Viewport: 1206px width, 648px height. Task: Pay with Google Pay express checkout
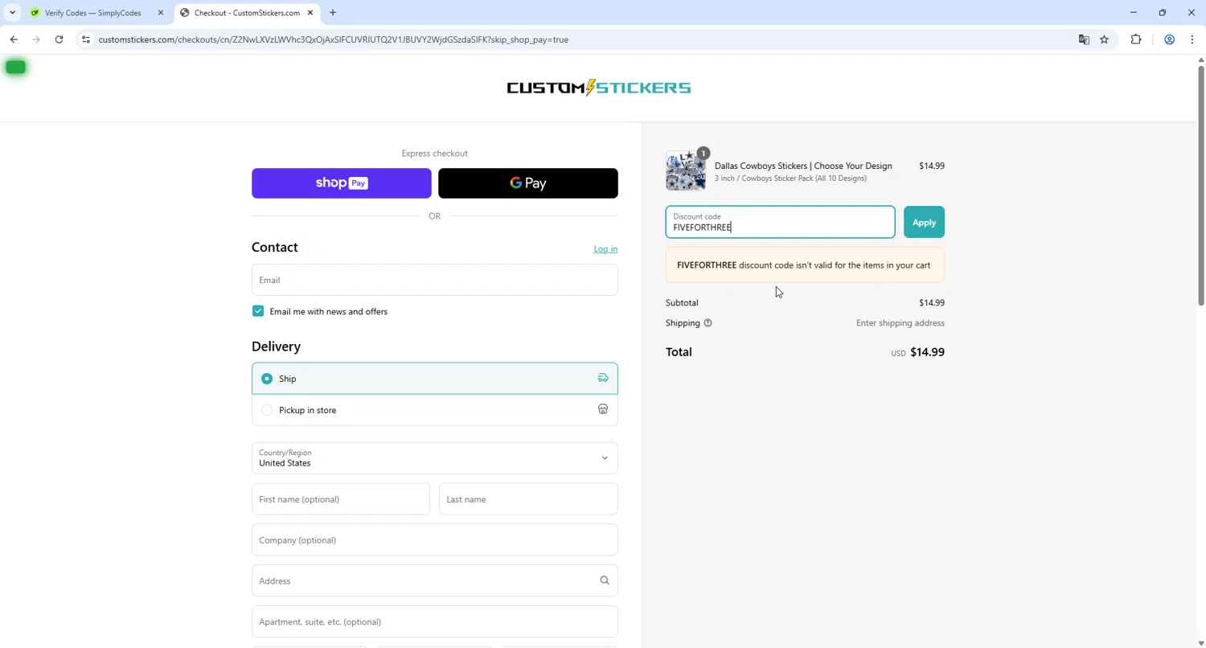528,183
